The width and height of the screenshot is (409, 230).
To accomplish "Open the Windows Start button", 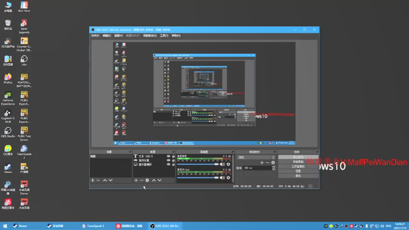I will coord(5,226).
